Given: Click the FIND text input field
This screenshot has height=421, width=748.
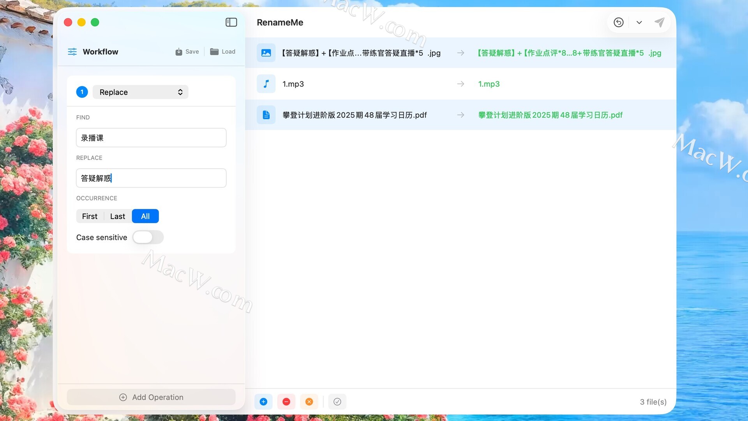Looking at the screenshot, I should (x=151, y=138).
